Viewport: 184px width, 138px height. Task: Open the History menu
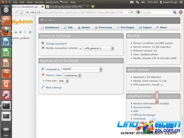[x=39, y=2]
